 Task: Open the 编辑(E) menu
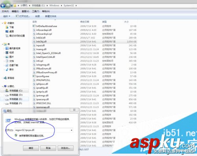[15, 11]
